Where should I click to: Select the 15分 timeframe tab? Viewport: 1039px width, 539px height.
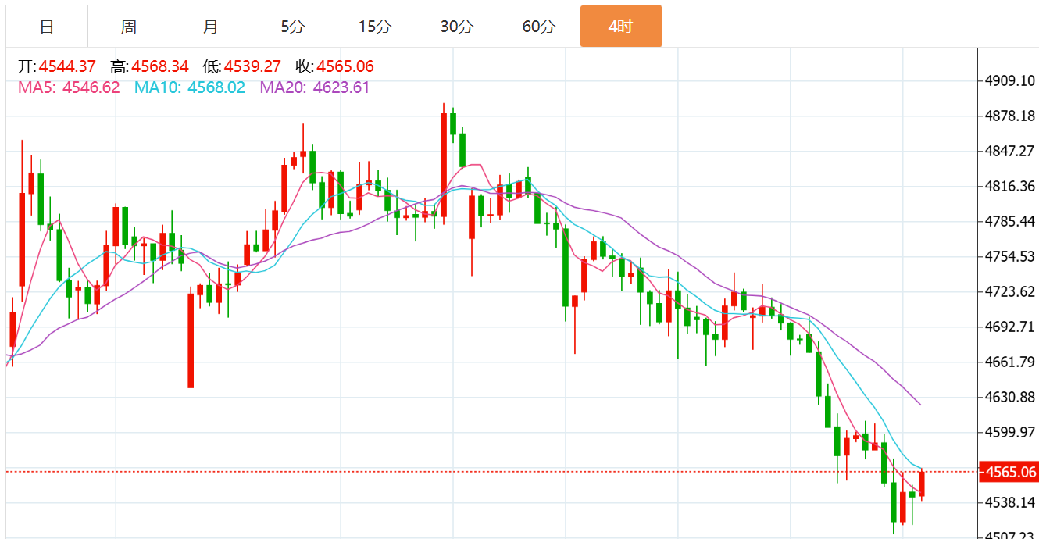pyautogui.click(x=375, y=27)
